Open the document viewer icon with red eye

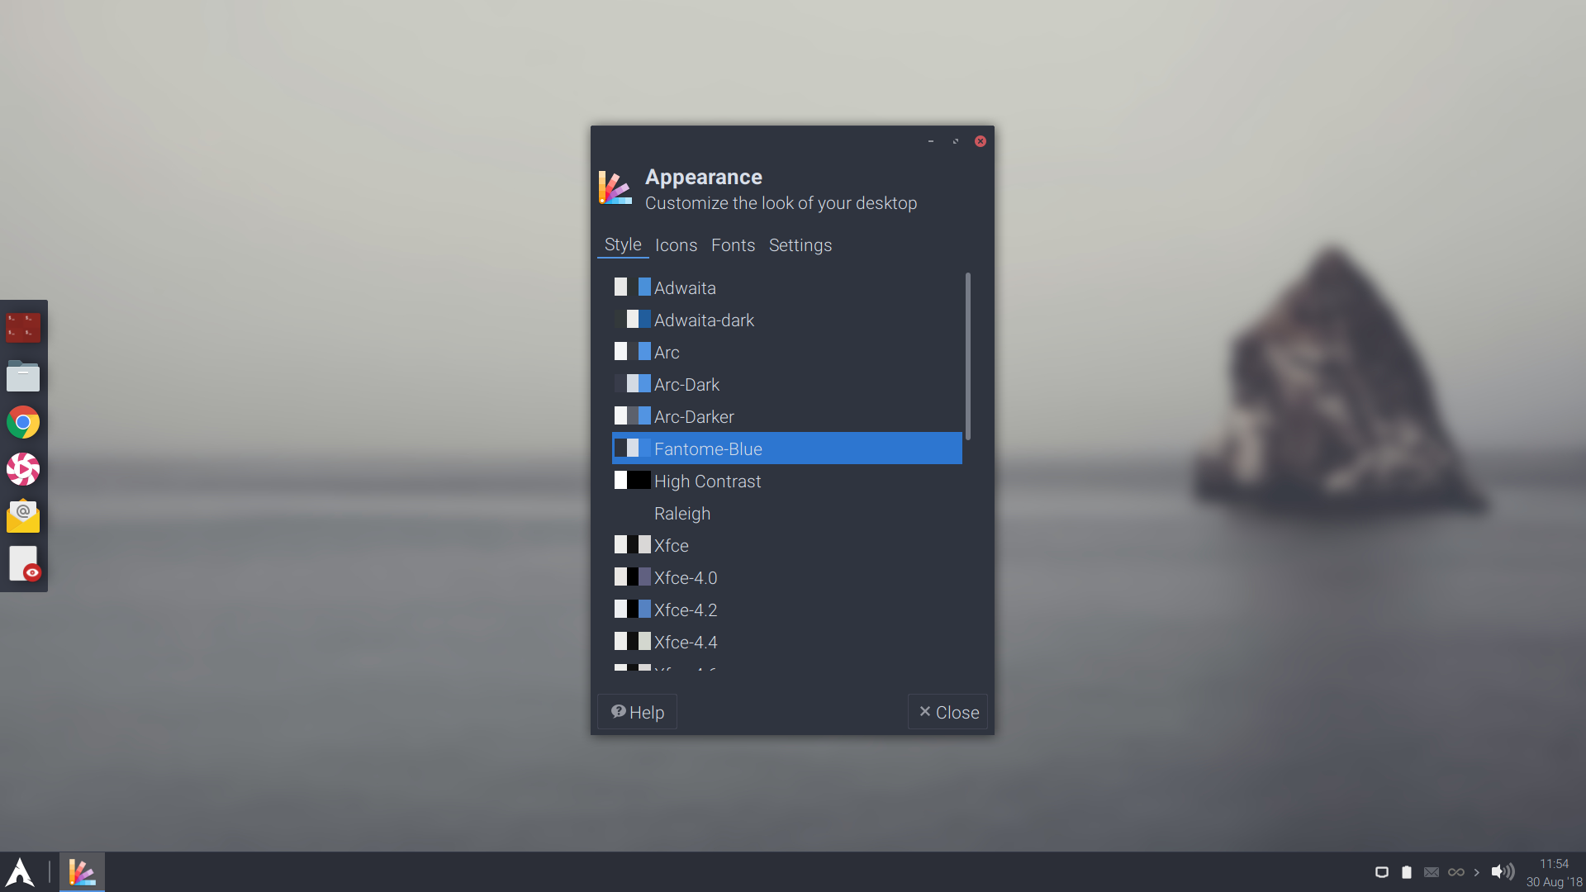tap(23, 564)
